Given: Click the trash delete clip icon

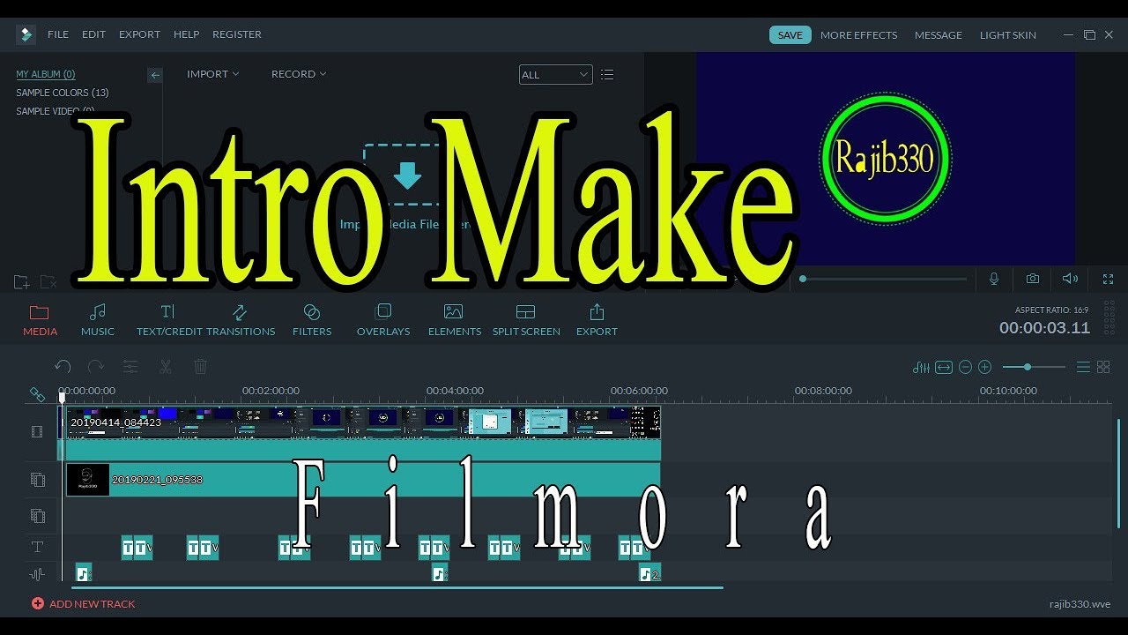Looking at the screenshot, I should [200, 366].
